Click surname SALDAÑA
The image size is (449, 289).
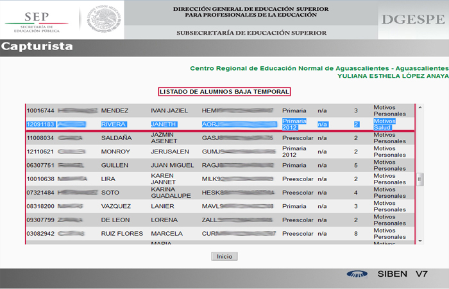[116, 138]
